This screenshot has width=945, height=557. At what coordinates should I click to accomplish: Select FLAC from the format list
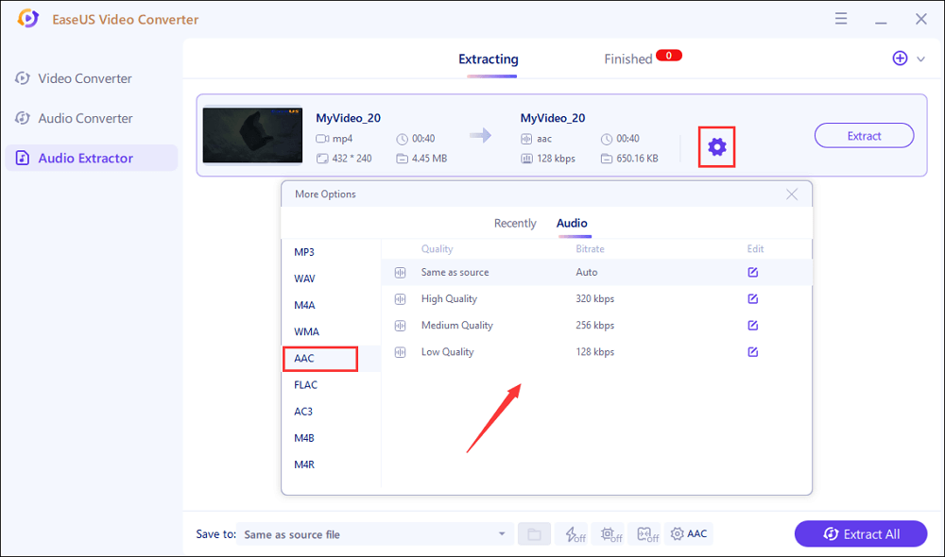pyautogui.click(x=305, y=385)
